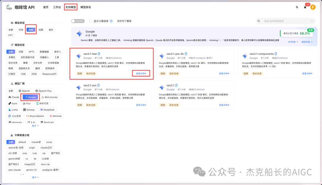Screen dimensions: 322x185
Task: Select the default token group
Action: (22, 142)
